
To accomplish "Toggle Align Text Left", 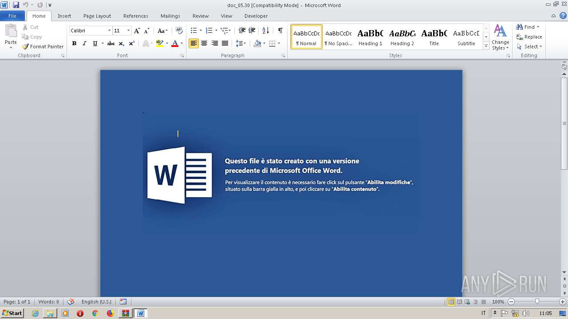I will click(x=193, y=43).
